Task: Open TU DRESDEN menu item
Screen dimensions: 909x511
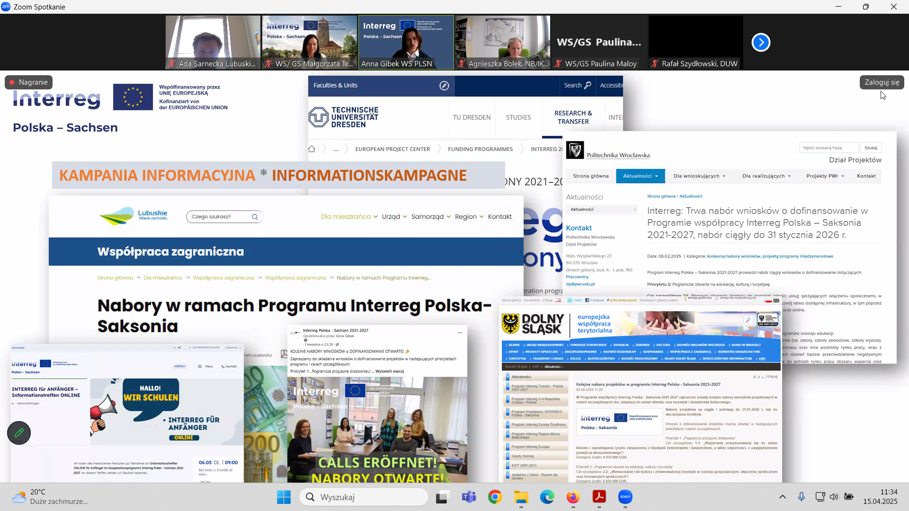Action: click(x=472, y=117)
